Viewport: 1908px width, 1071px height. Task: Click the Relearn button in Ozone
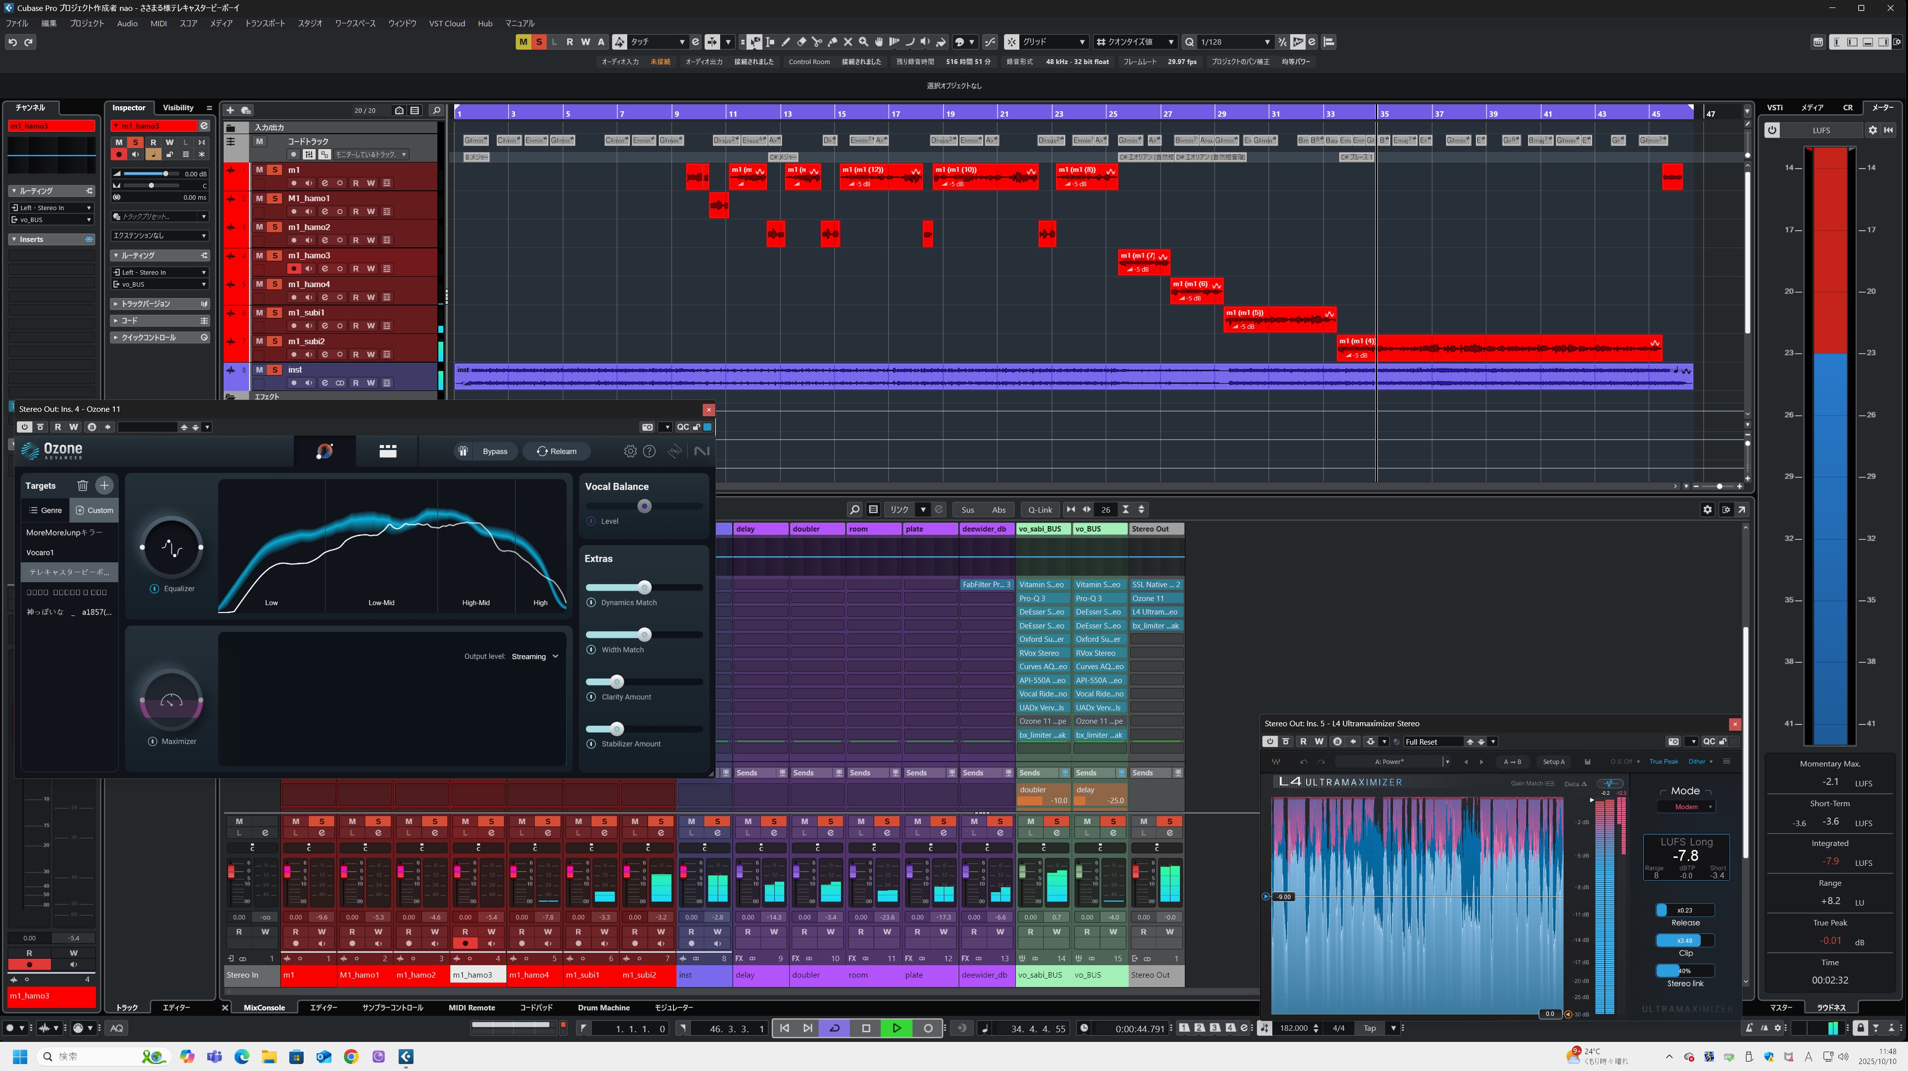pyautogui.click(x=557, y=451)
